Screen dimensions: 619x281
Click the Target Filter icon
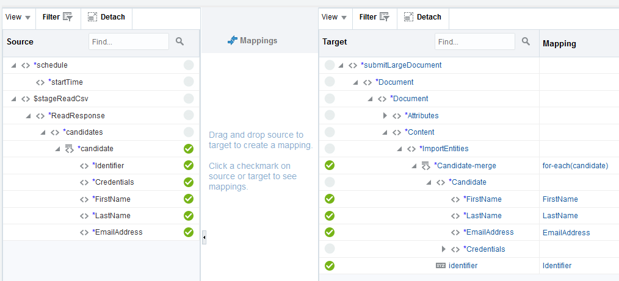click(x=383, y=18)
